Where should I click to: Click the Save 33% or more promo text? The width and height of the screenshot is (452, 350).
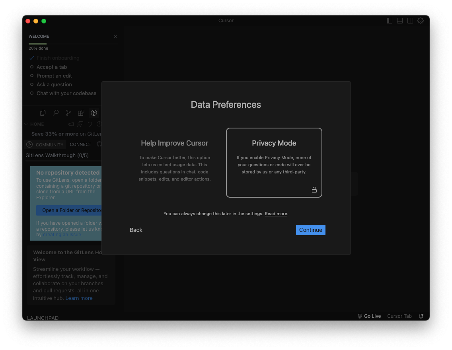[x=66, y=134]
